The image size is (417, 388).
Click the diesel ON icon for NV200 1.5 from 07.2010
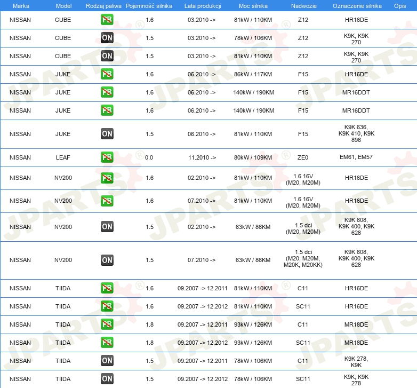point(107,260)
